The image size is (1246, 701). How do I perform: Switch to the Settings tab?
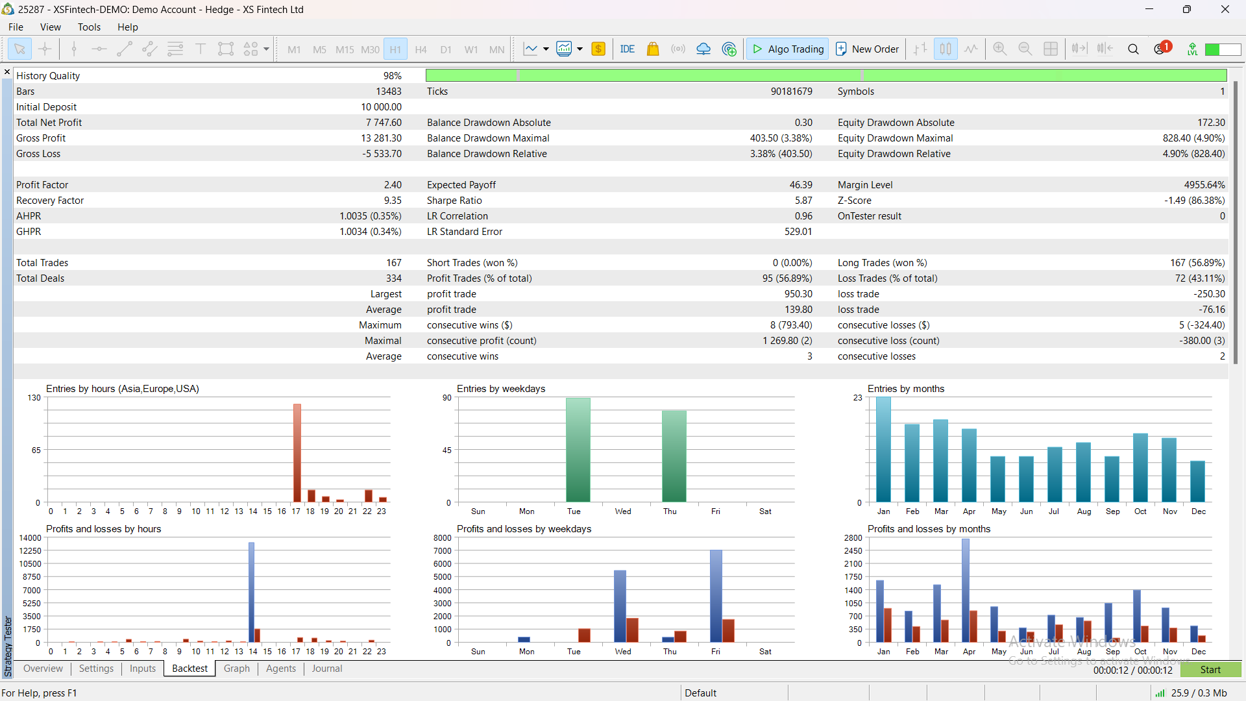[96, 669]
